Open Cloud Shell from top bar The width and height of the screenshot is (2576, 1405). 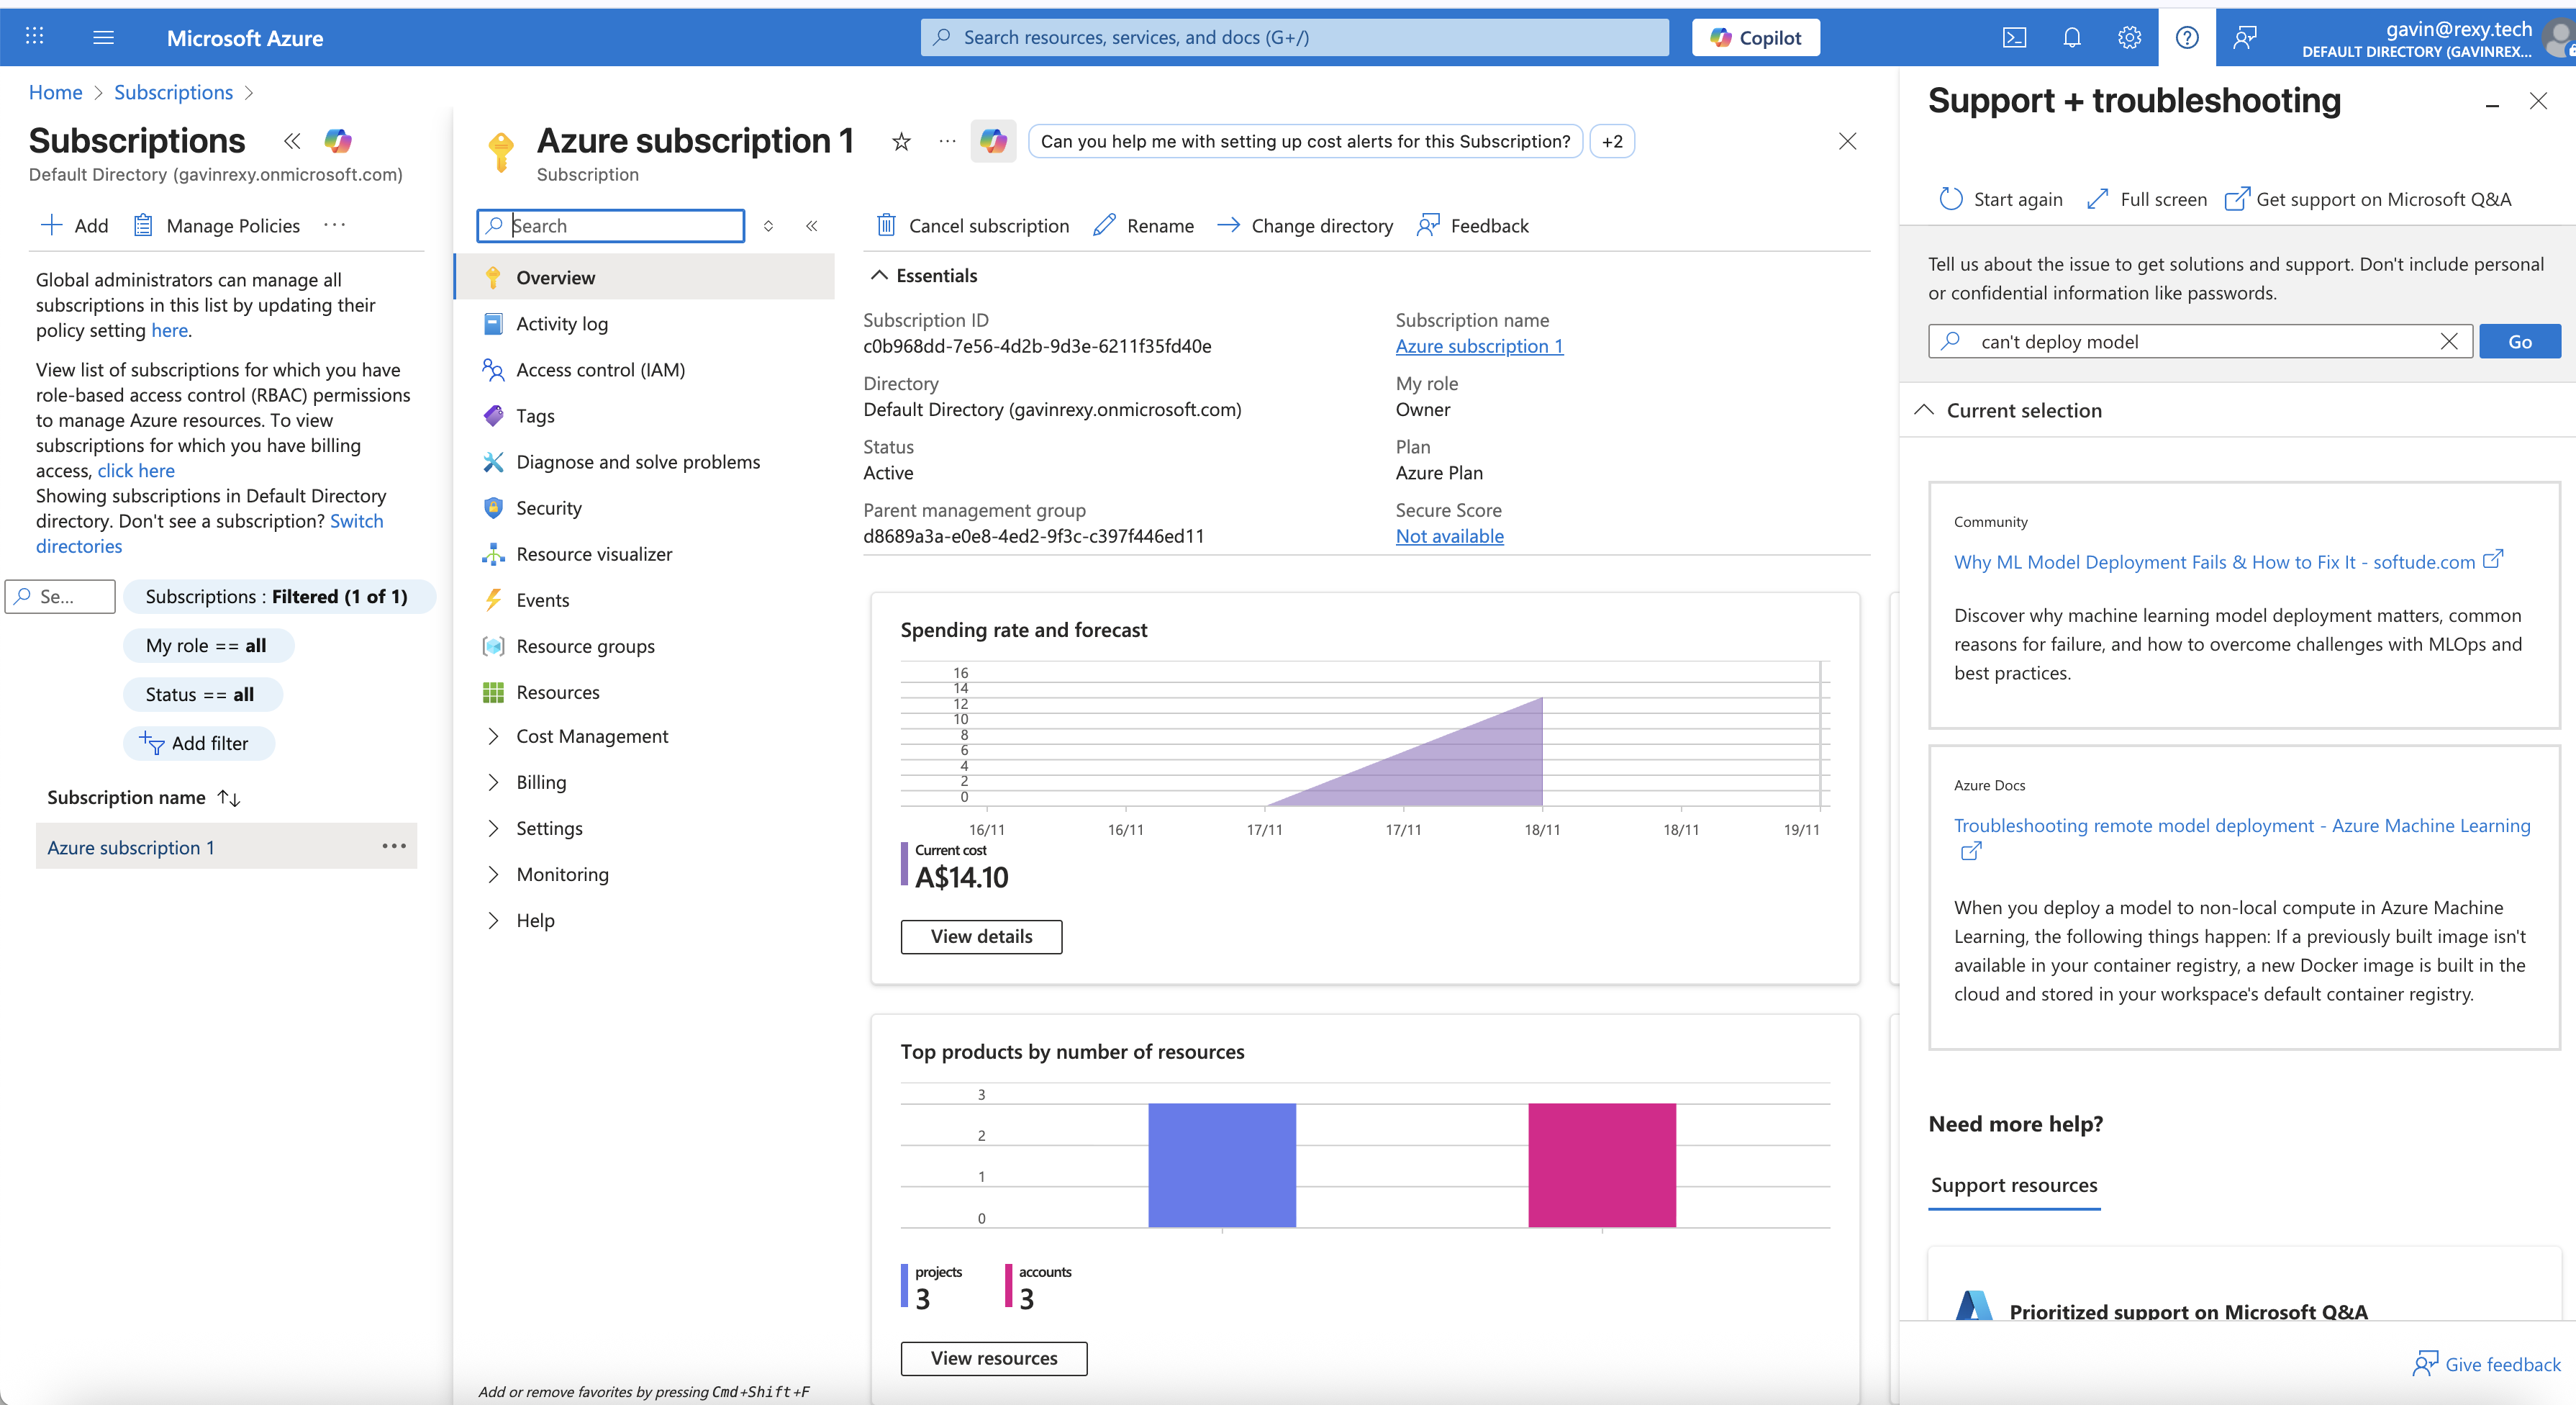click(2014, 38)
